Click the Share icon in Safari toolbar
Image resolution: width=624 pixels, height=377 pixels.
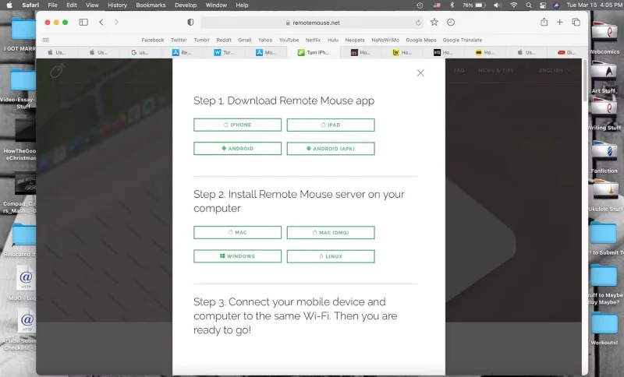[544, 22]
